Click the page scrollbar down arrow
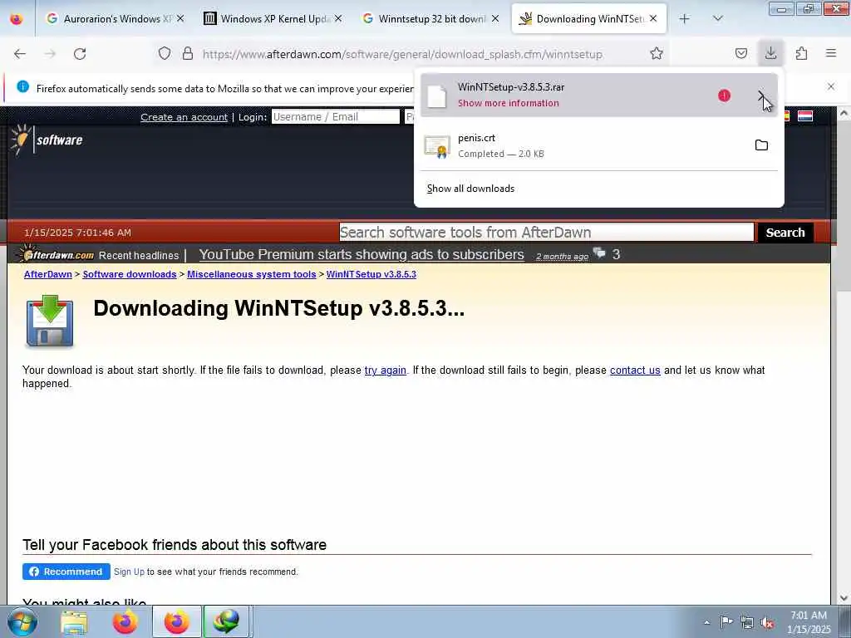 coord(844,598)
